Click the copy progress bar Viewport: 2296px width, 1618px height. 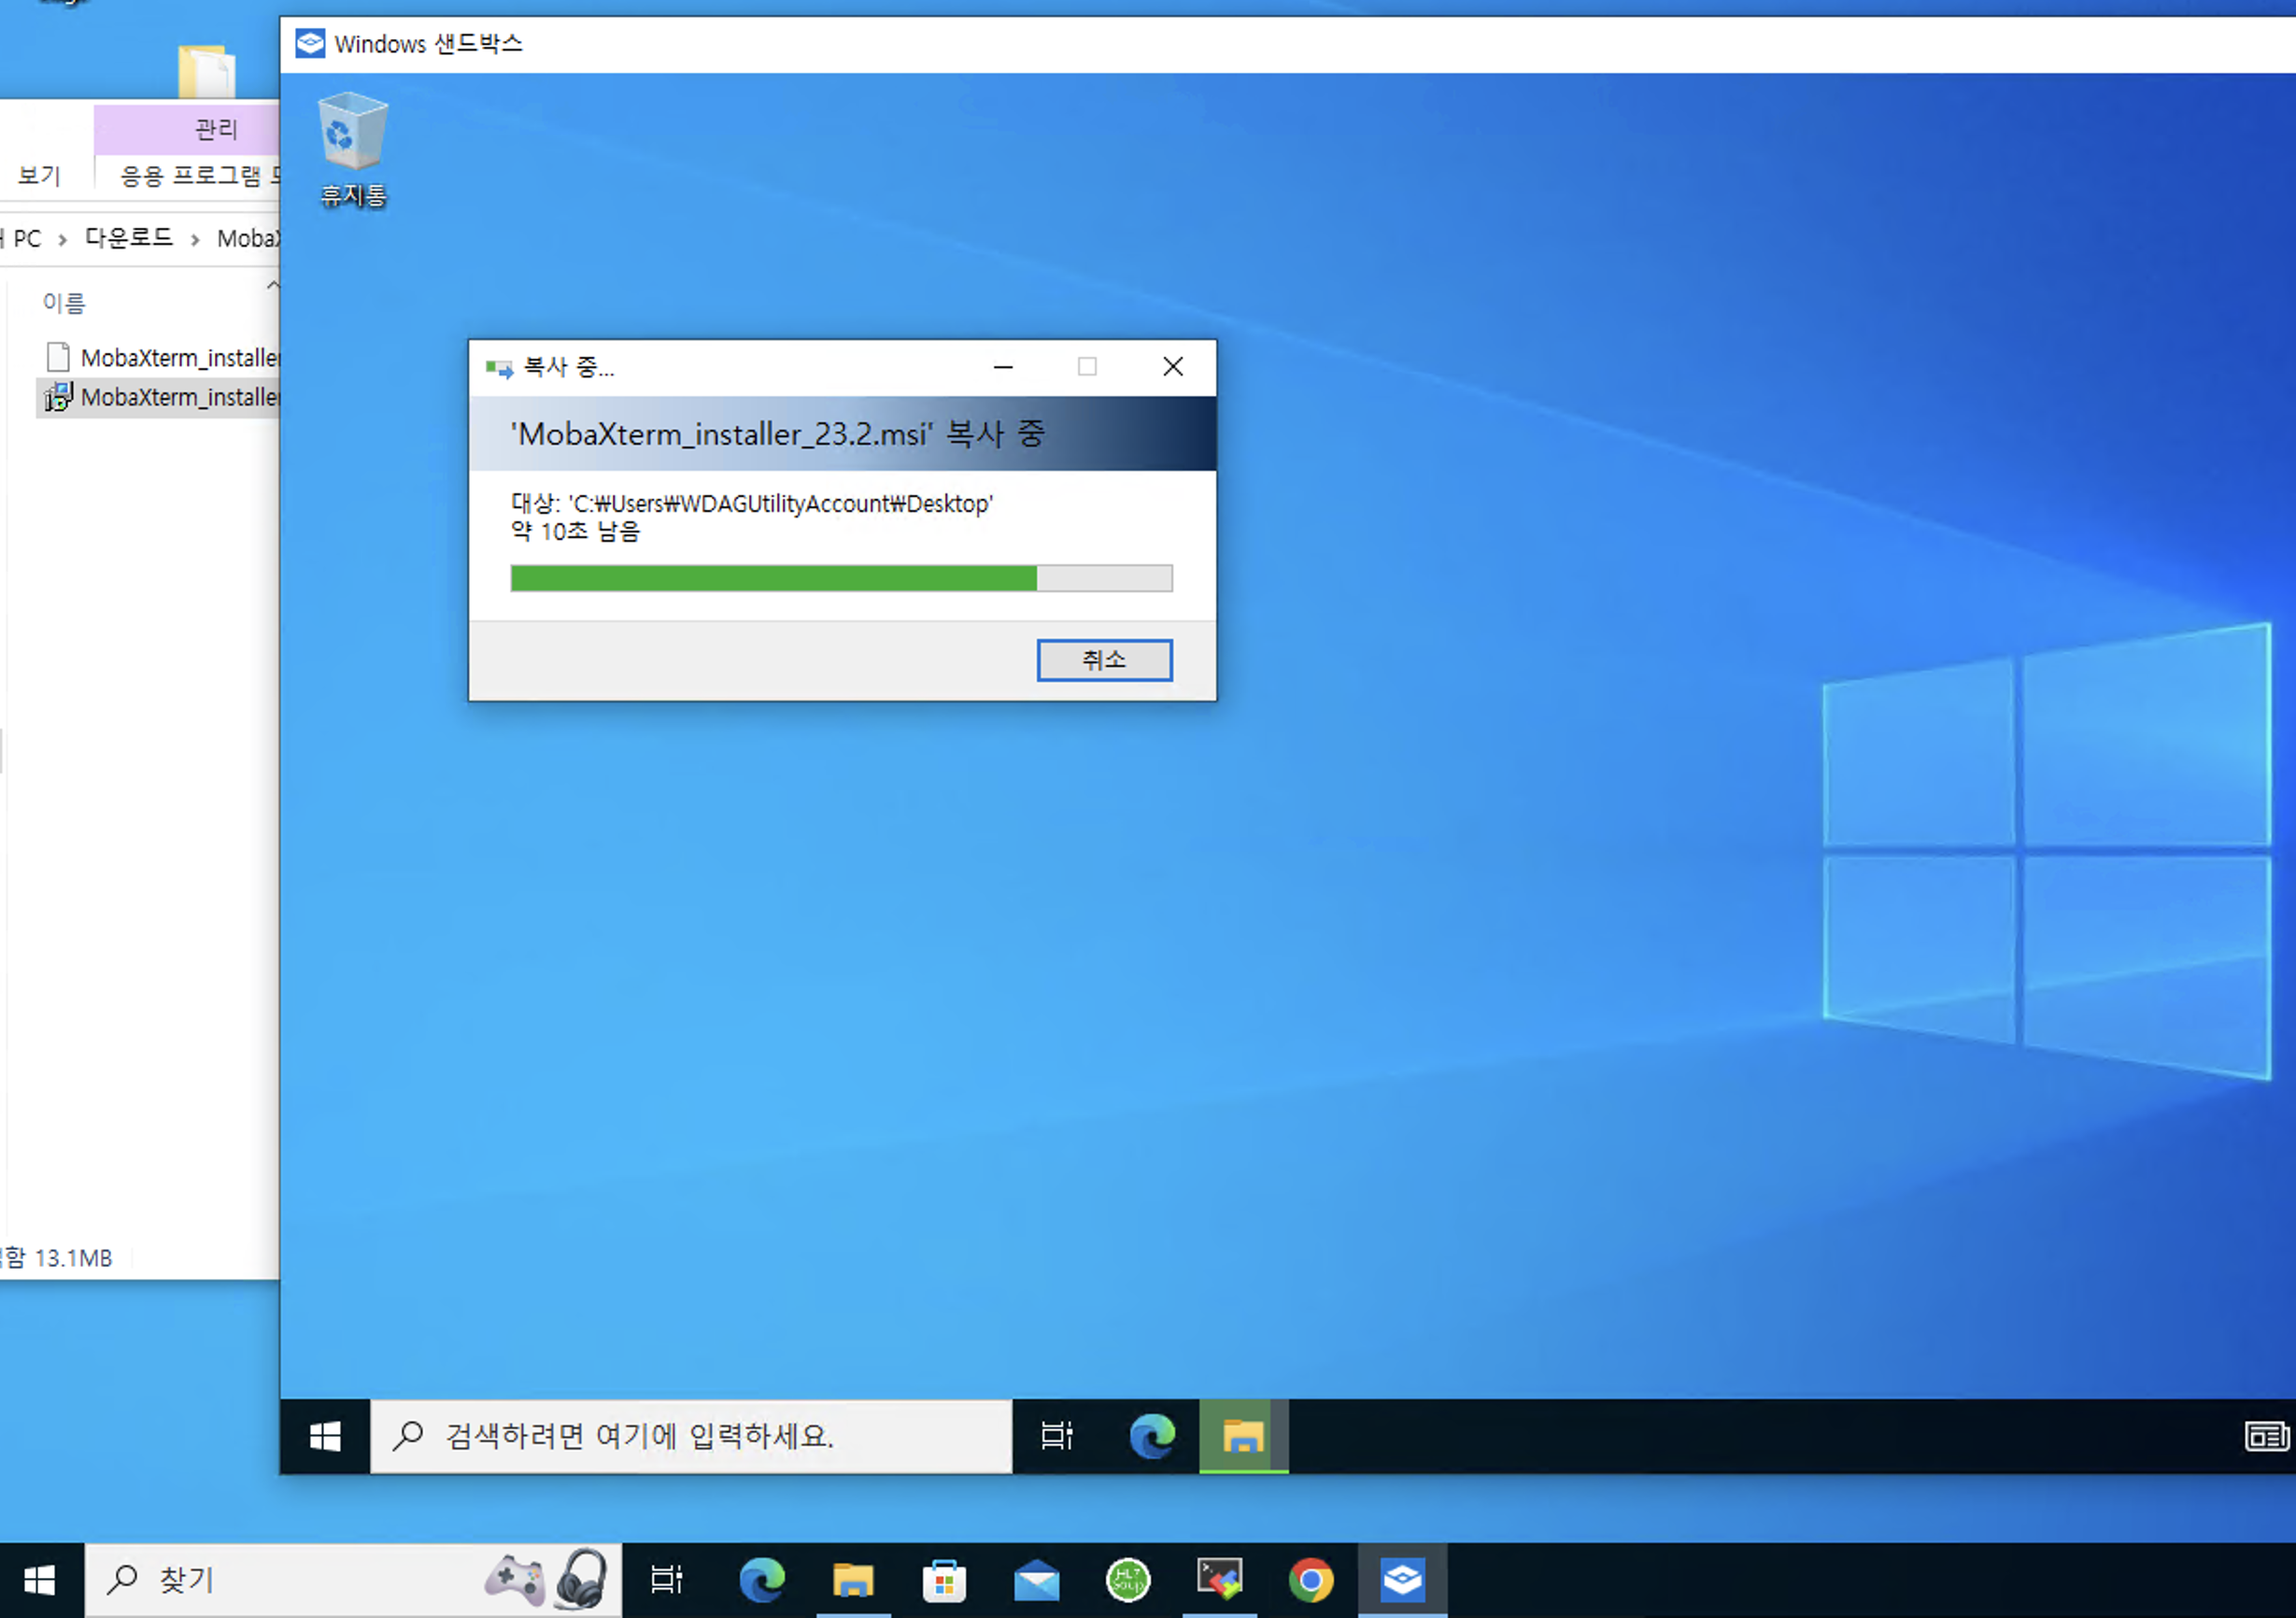[x=840, y=578]
